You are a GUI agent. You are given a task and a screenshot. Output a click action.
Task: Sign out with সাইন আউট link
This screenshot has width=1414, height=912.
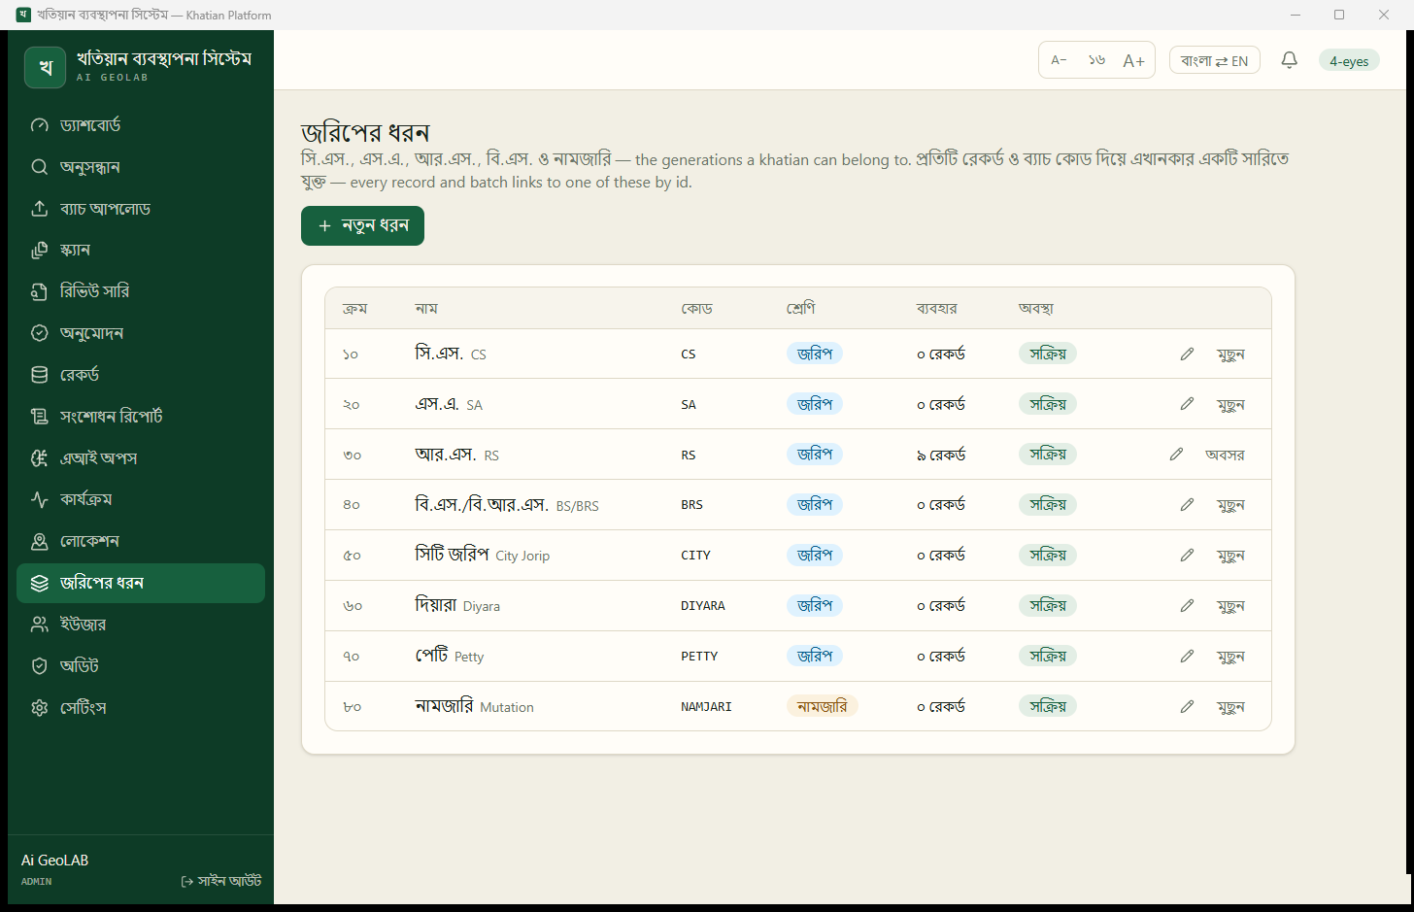tap(221, 881)
